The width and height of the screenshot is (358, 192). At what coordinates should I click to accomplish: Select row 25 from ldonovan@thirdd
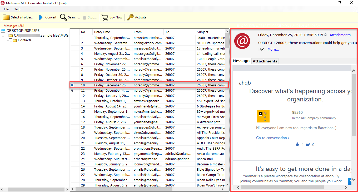[x=148, y=164]
